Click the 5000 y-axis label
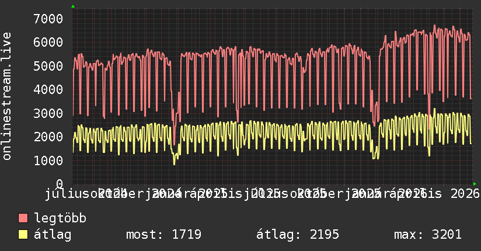This screenshot has height=251, width=481. [48, 66]
